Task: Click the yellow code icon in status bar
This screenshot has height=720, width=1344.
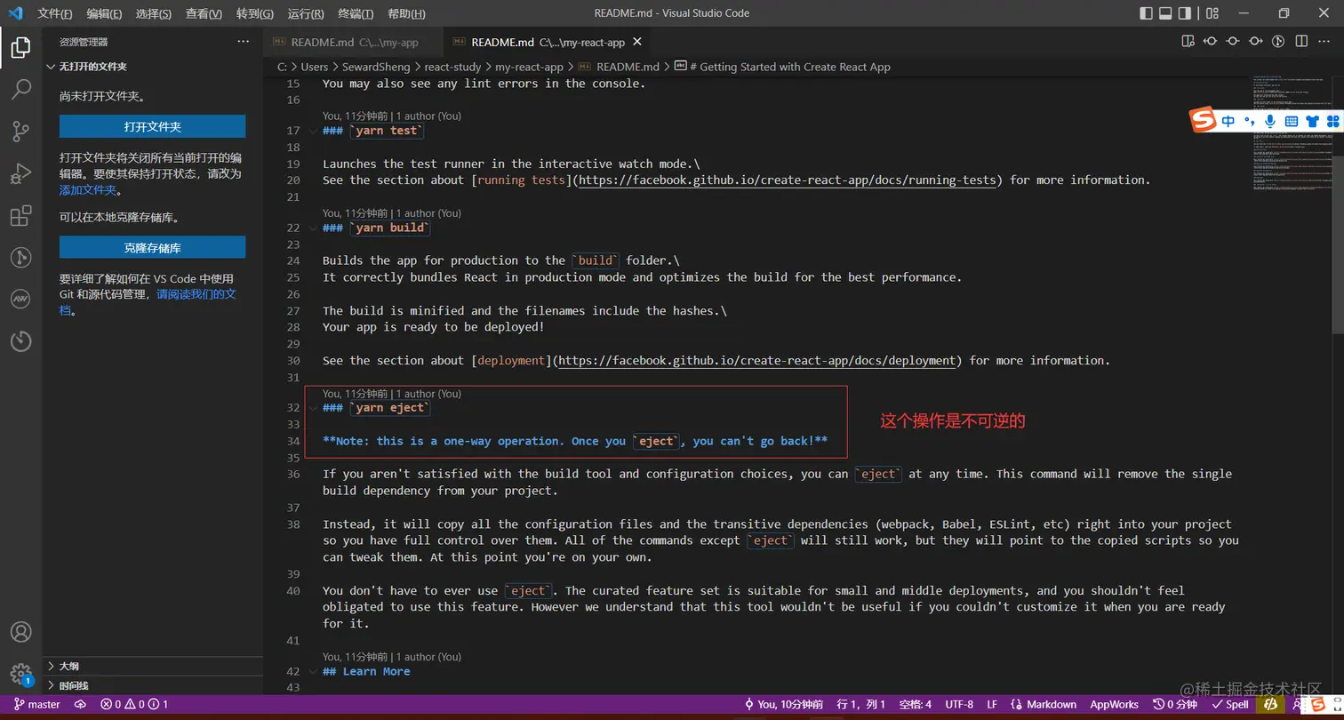Action: (x=1271, y=704)
